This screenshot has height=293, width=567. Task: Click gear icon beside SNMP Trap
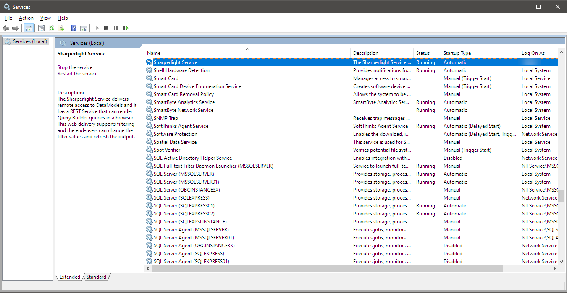point(149,118)
